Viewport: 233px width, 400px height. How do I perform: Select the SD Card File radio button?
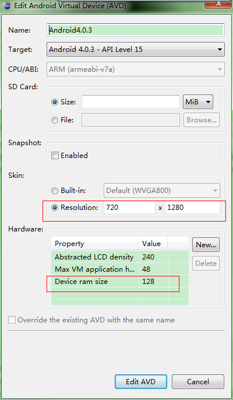coord(55,120)
